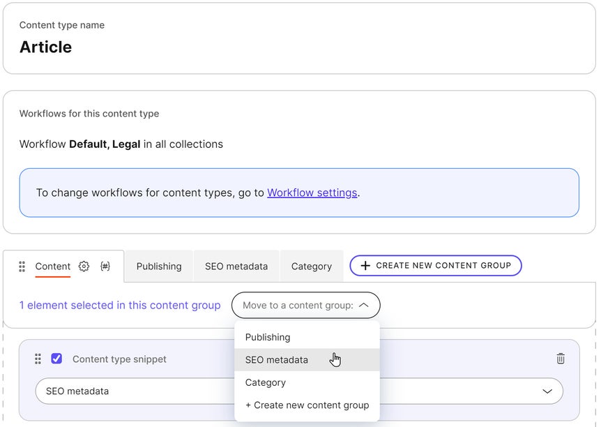Delete the Content type snippet element
The width and height of the screenshot is (601, 427).
tap(561, 359)
